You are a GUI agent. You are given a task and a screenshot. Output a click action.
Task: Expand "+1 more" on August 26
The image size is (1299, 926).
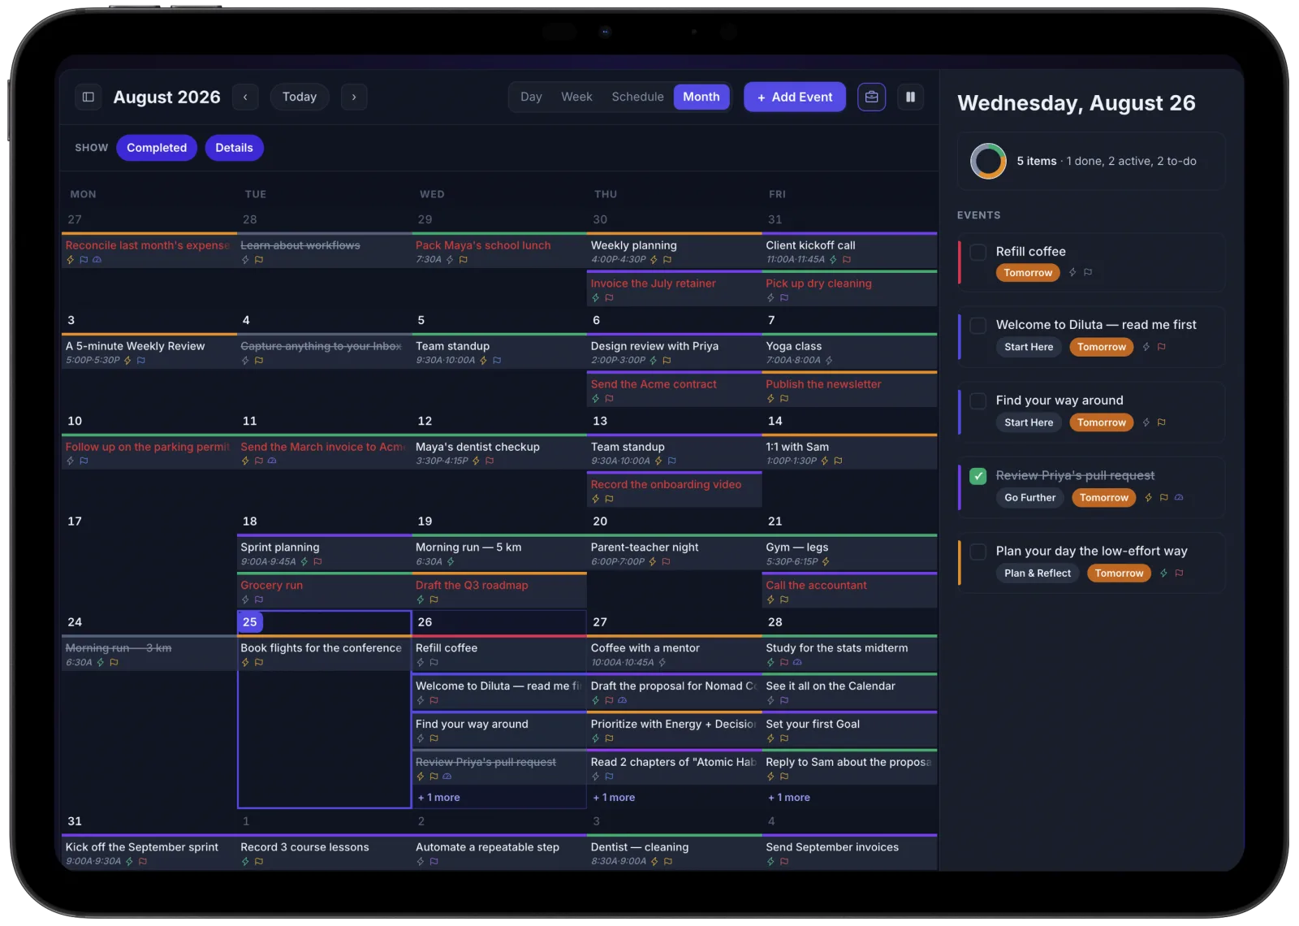pos(439,798)
